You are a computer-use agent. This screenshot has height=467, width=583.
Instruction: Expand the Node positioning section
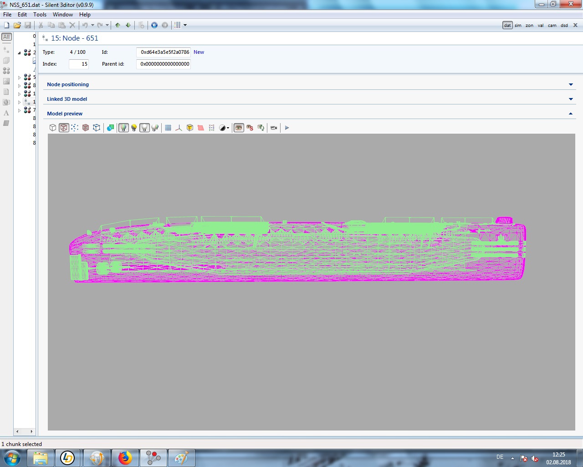click(x=571, y=84)
